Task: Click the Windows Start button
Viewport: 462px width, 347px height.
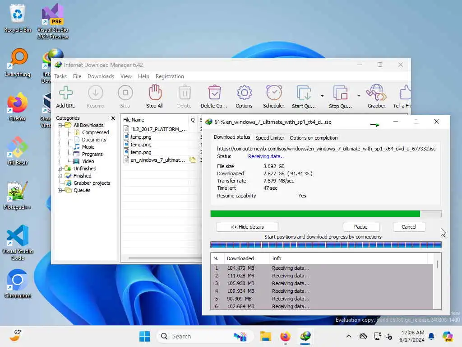Action: point(144,336)
